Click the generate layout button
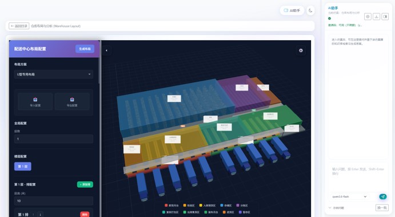 [85, 49]
